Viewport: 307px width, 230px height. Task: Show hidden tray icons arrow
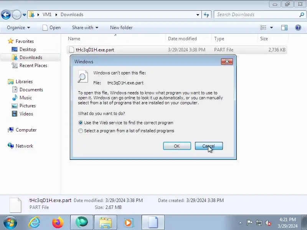click(241, 223)
